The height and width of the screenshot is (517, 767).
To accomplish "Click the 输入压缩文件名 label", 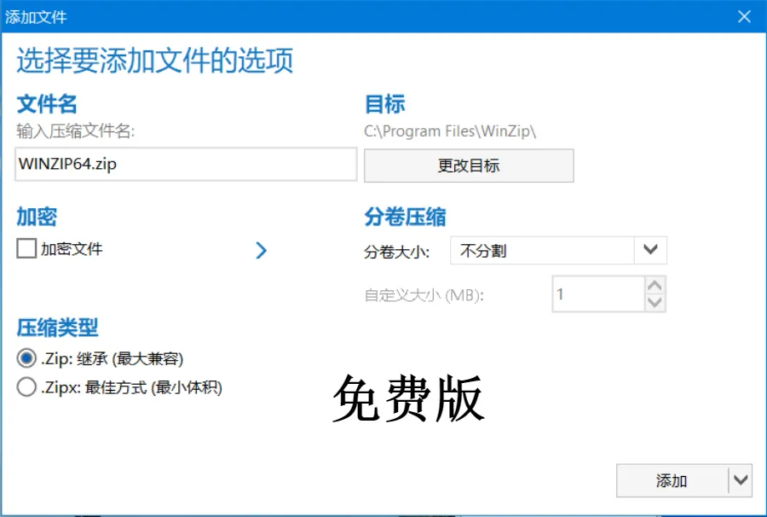I will pyautogui.click(x=75, y=131).
